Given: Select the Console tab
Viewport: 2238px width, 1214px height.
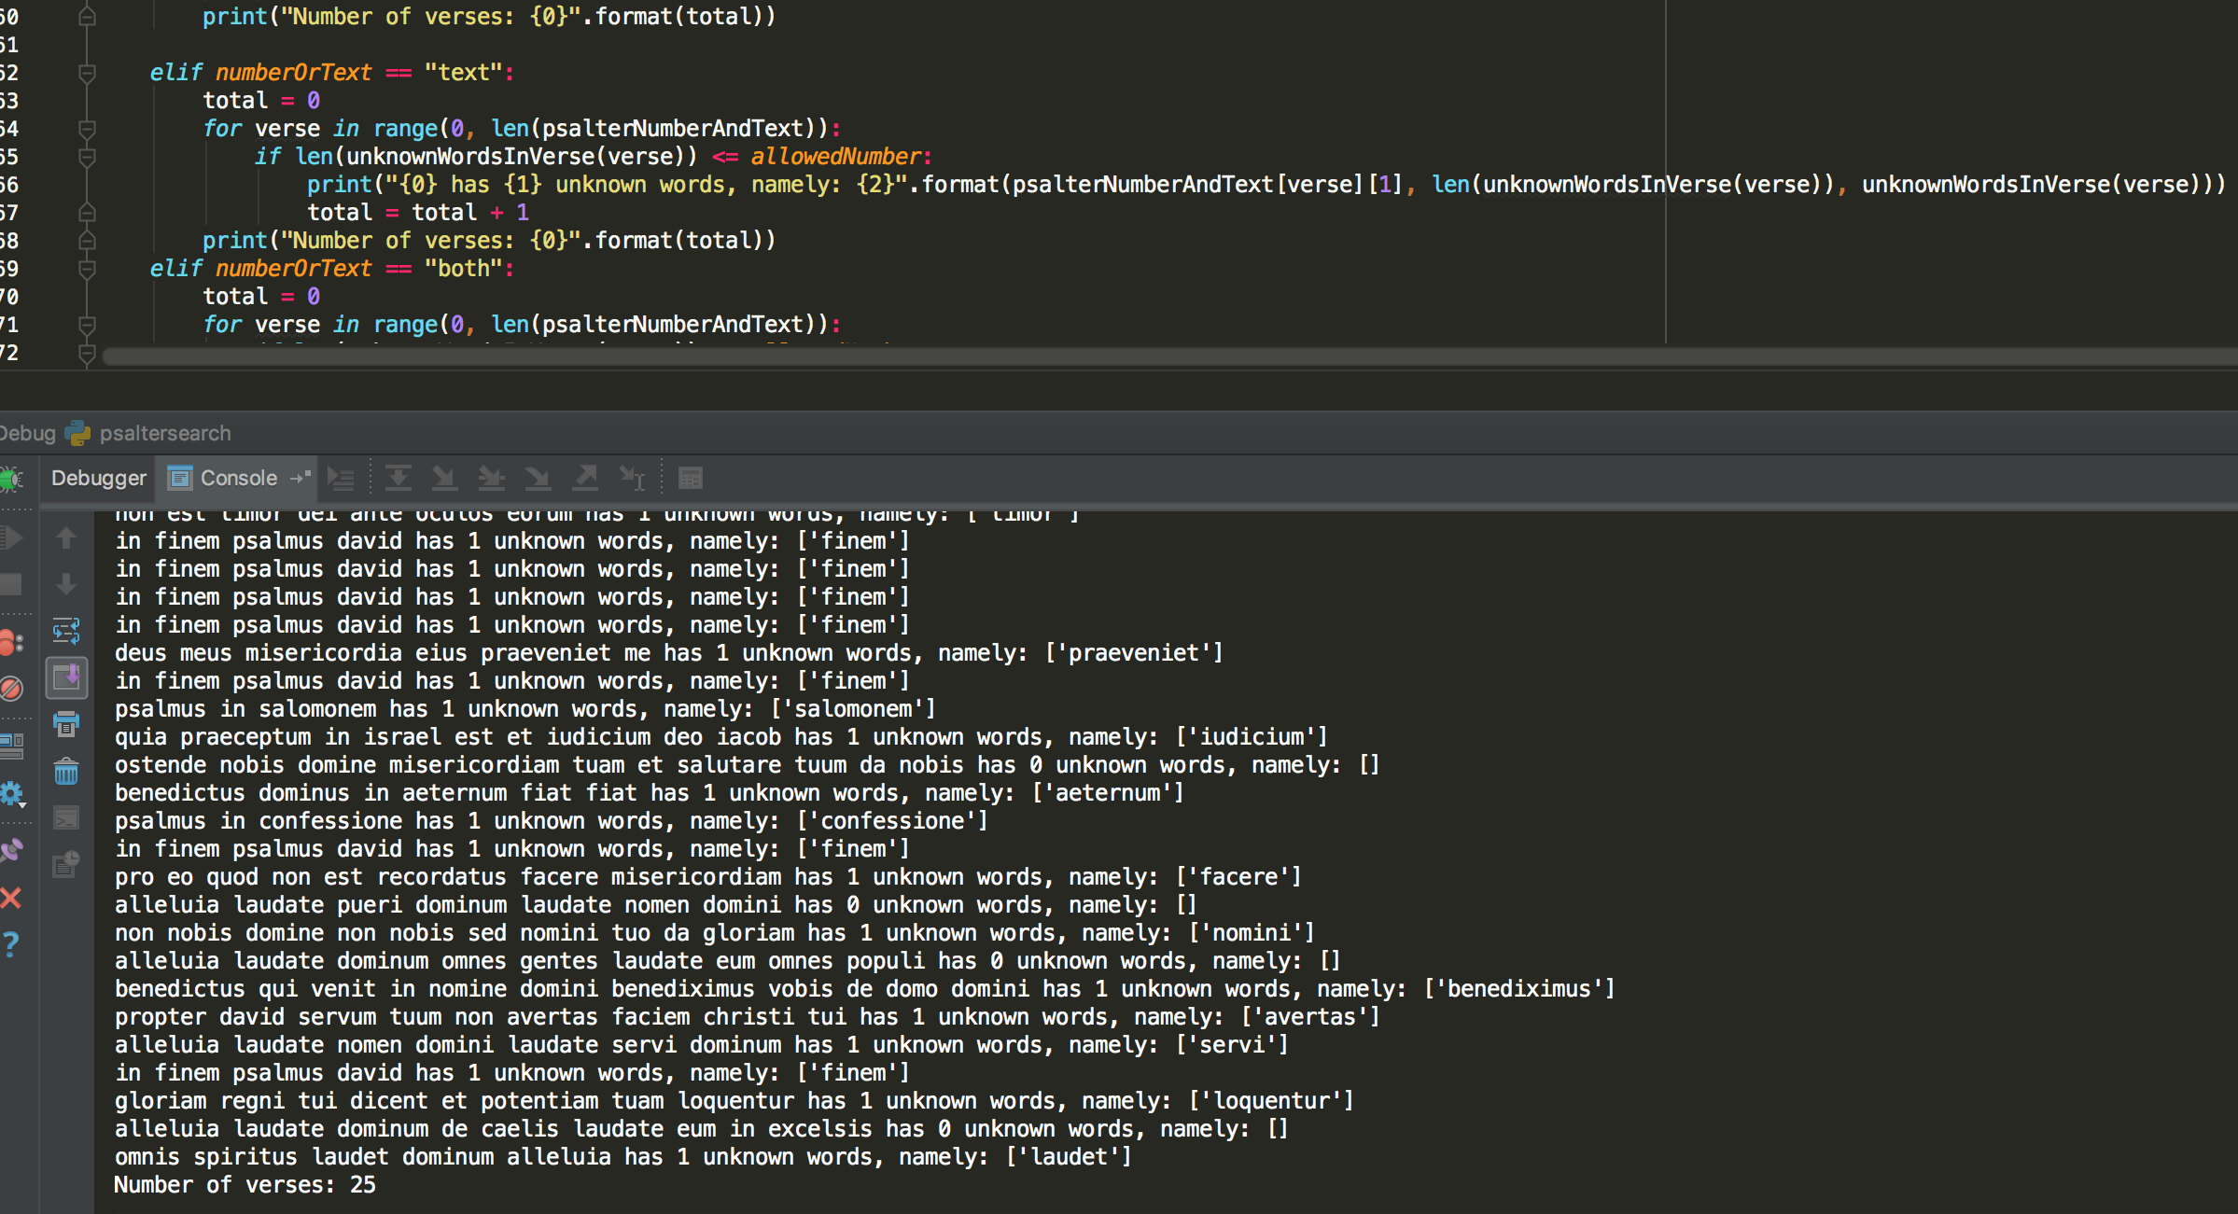Looking at the screenshot, I should click(238, 479).
